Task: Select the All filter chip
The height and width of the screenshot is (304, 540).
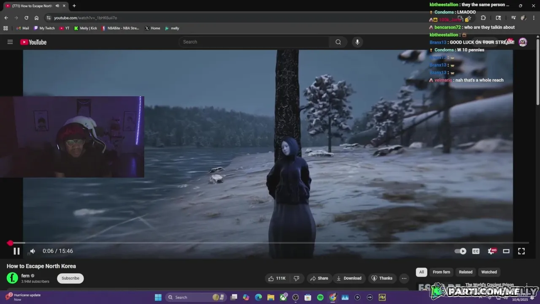Action: pos(421,272)
